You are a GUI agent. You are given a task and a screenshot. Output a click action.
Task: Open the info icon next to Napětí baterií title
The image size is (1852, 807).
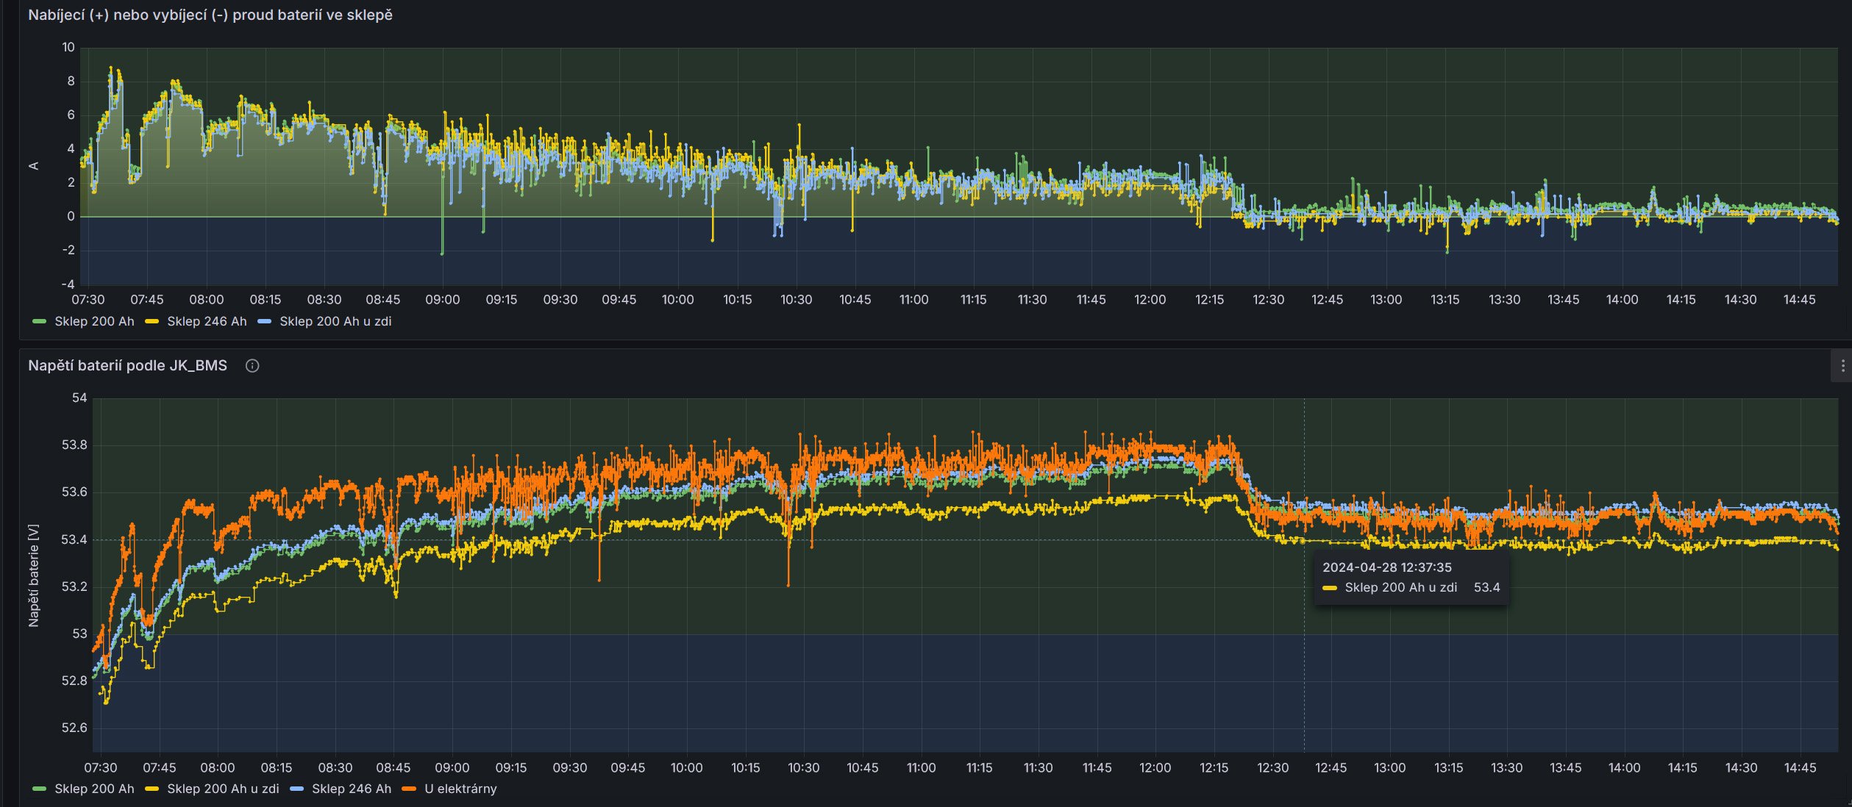pyautogui.click(x=252, y=366)
